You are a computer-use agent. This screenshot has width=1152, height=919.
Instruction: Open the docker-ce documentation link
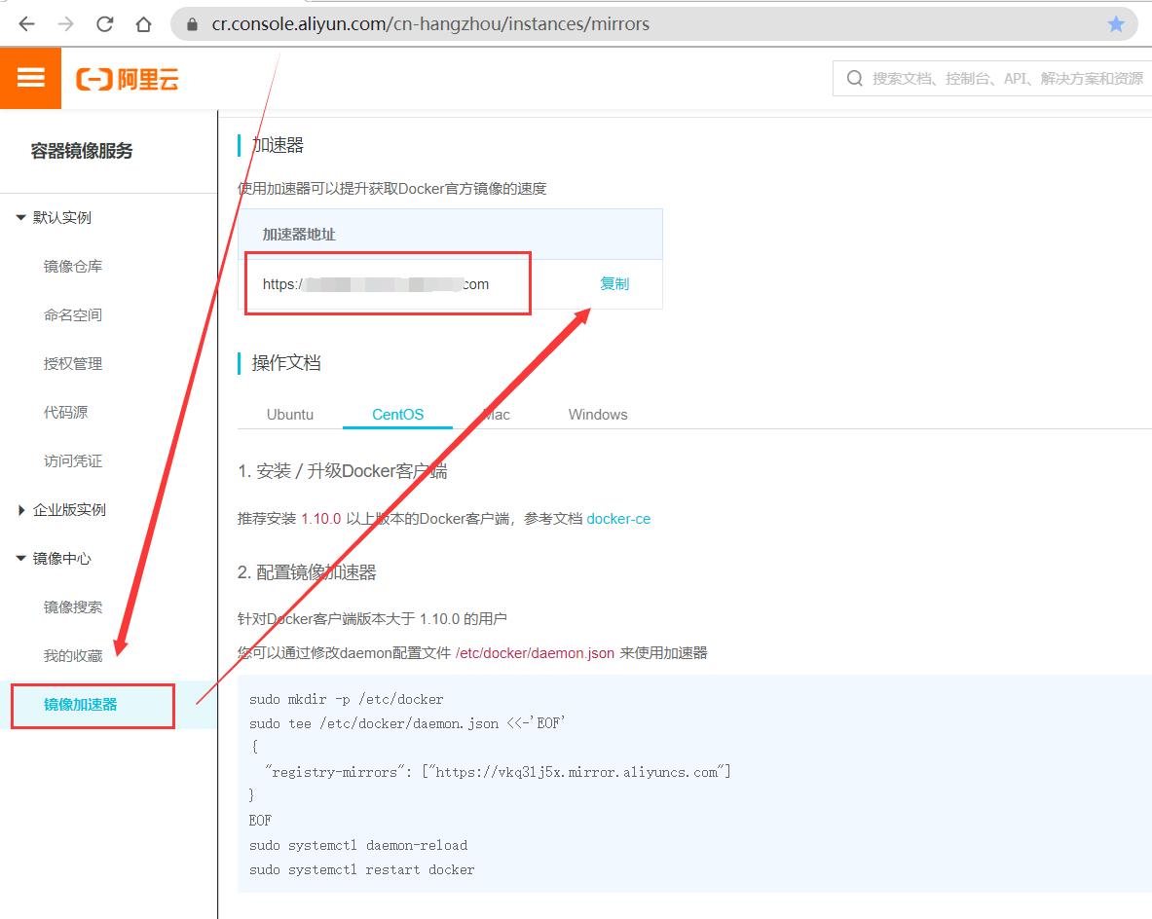[618, 519]
